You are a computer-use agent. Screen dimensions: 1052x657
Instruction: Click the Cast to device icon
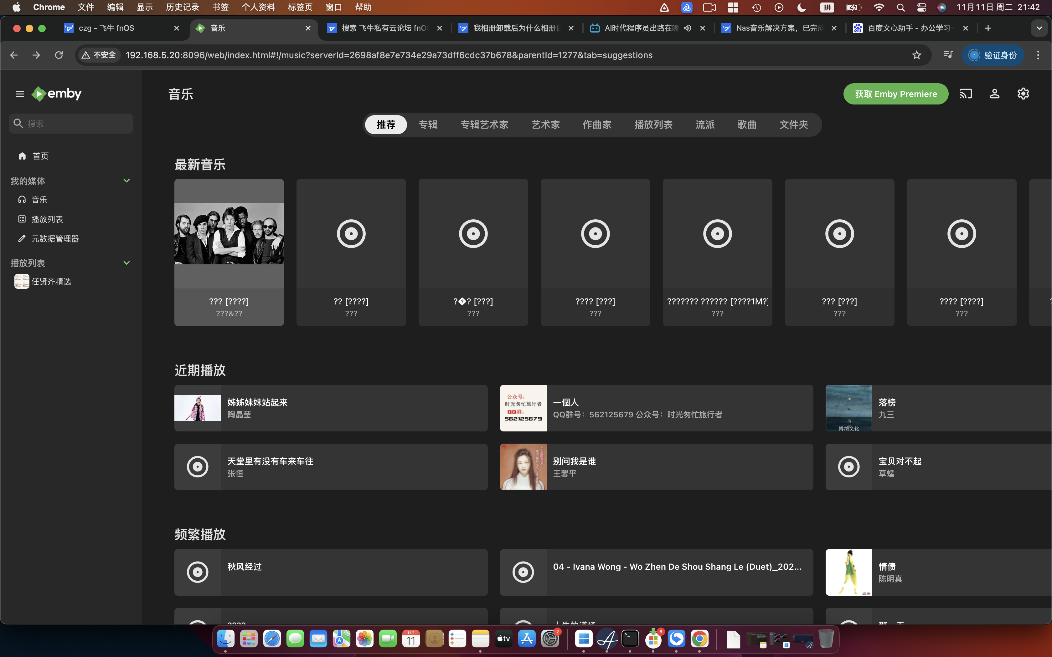pos(966,94)
